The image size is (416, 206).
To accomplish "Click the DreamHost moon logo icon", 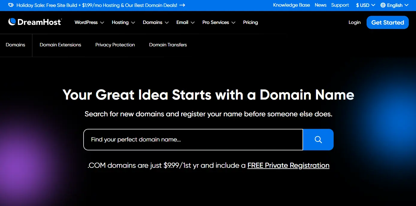I will 12,22.
